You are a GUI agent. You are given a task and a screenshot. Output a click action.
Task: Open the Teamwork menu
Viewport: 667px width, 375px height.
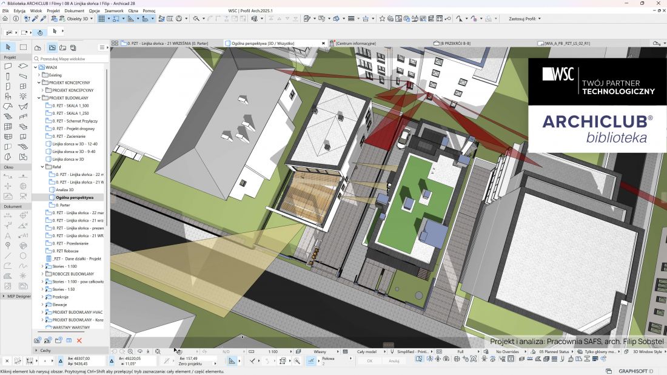(113, 11)
